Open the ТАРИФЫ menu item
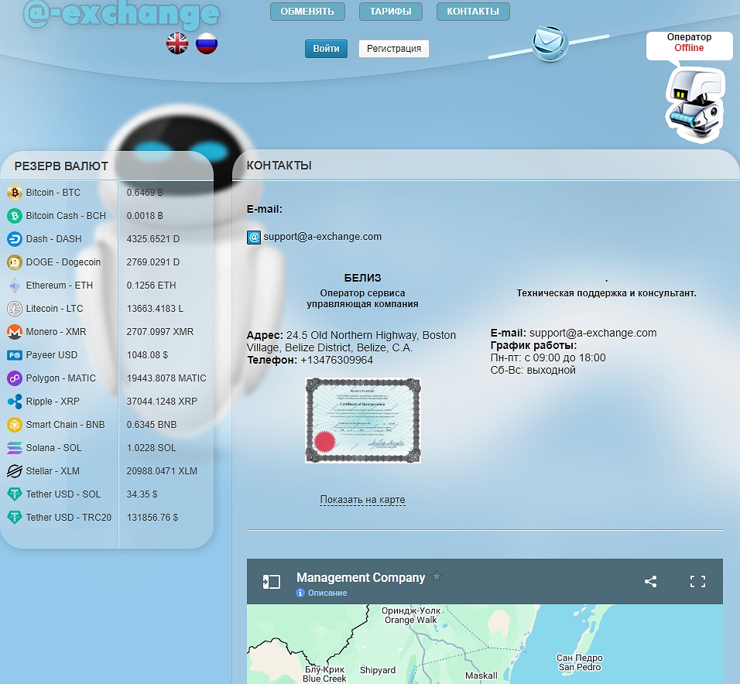The width and height of the screenshot is (740, 684). pos(391,12)
